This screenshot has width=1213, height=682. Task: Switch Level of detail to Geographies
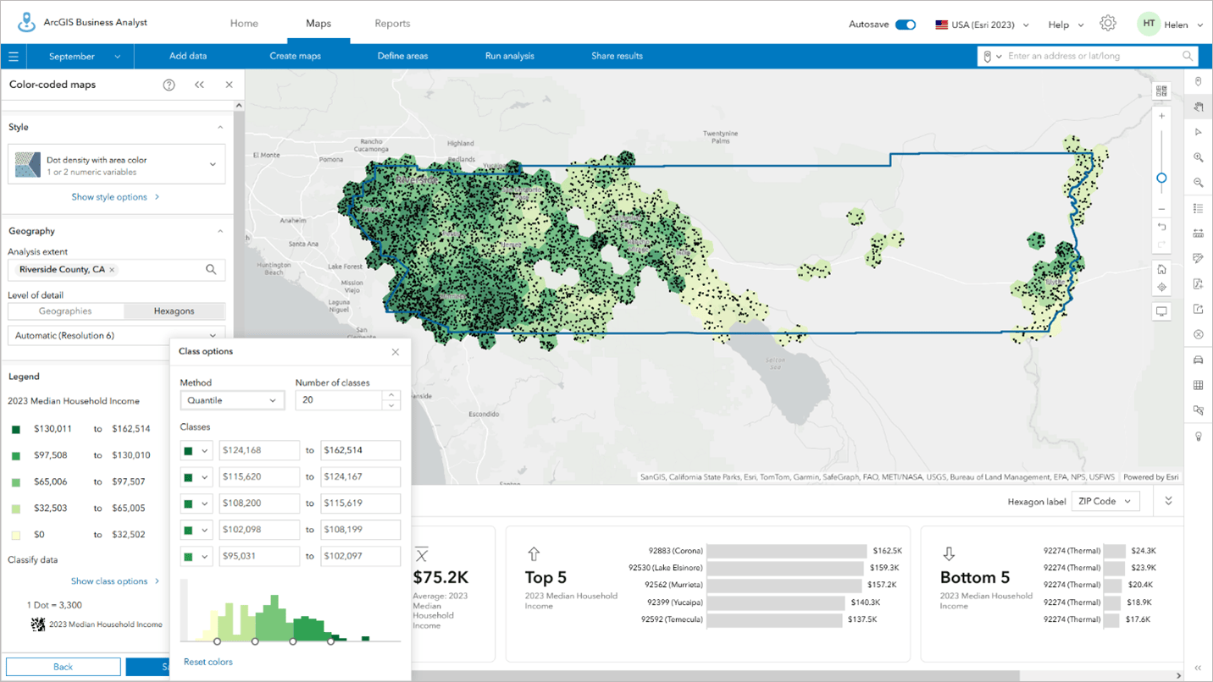66,311
